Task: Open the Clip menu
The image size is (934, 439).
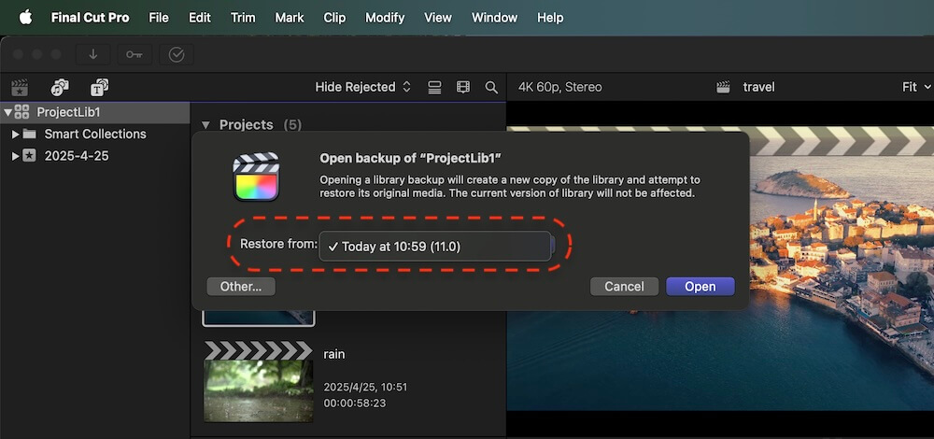Action: 334,18
